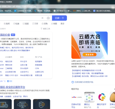
Task: Switch to the 知道 search tab
Action: 16,24
